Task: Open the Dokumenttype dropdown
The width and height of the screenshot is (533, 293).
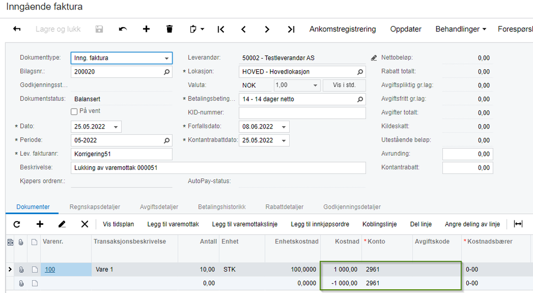Action: (167, 58)
